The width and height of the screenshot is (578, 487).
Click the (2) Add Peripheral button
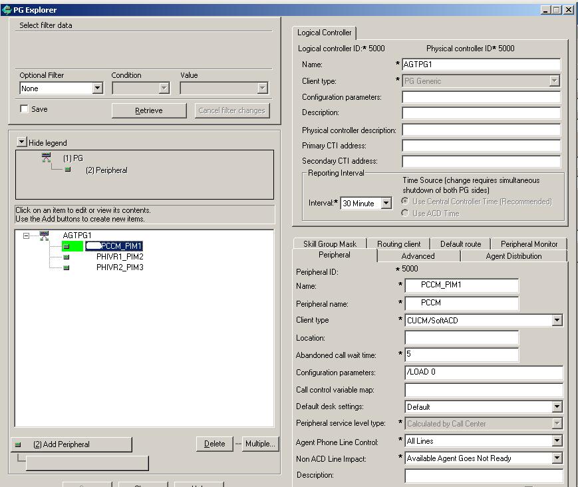coord(72,444)
